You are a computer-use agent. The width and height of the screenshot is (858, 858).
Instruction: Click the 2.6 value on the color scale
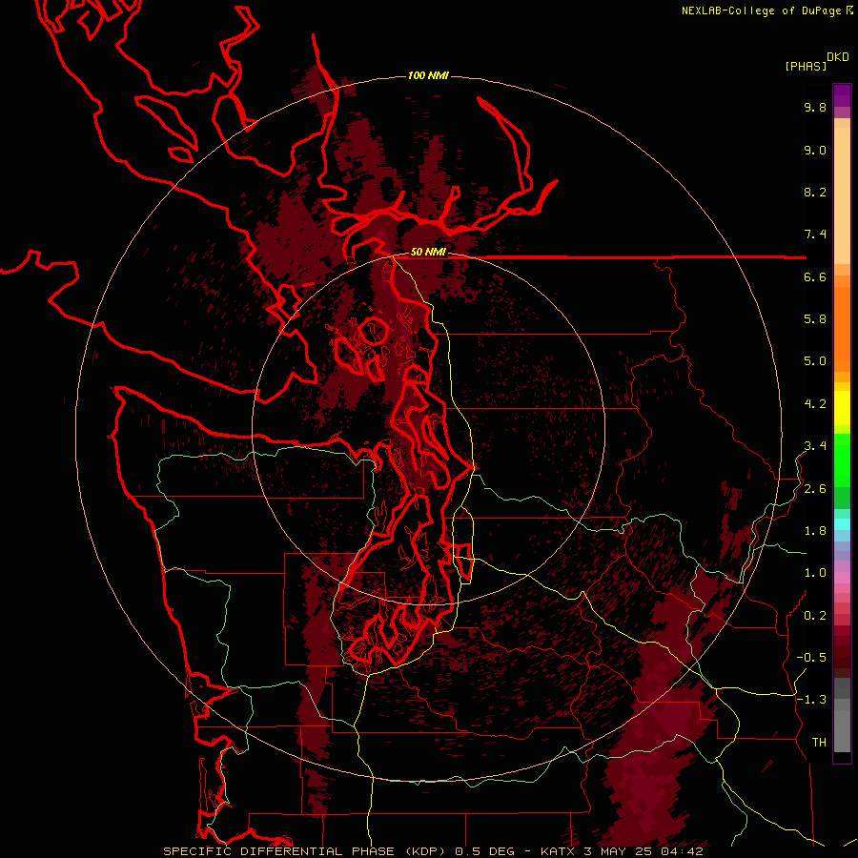[x=815, y=489]
